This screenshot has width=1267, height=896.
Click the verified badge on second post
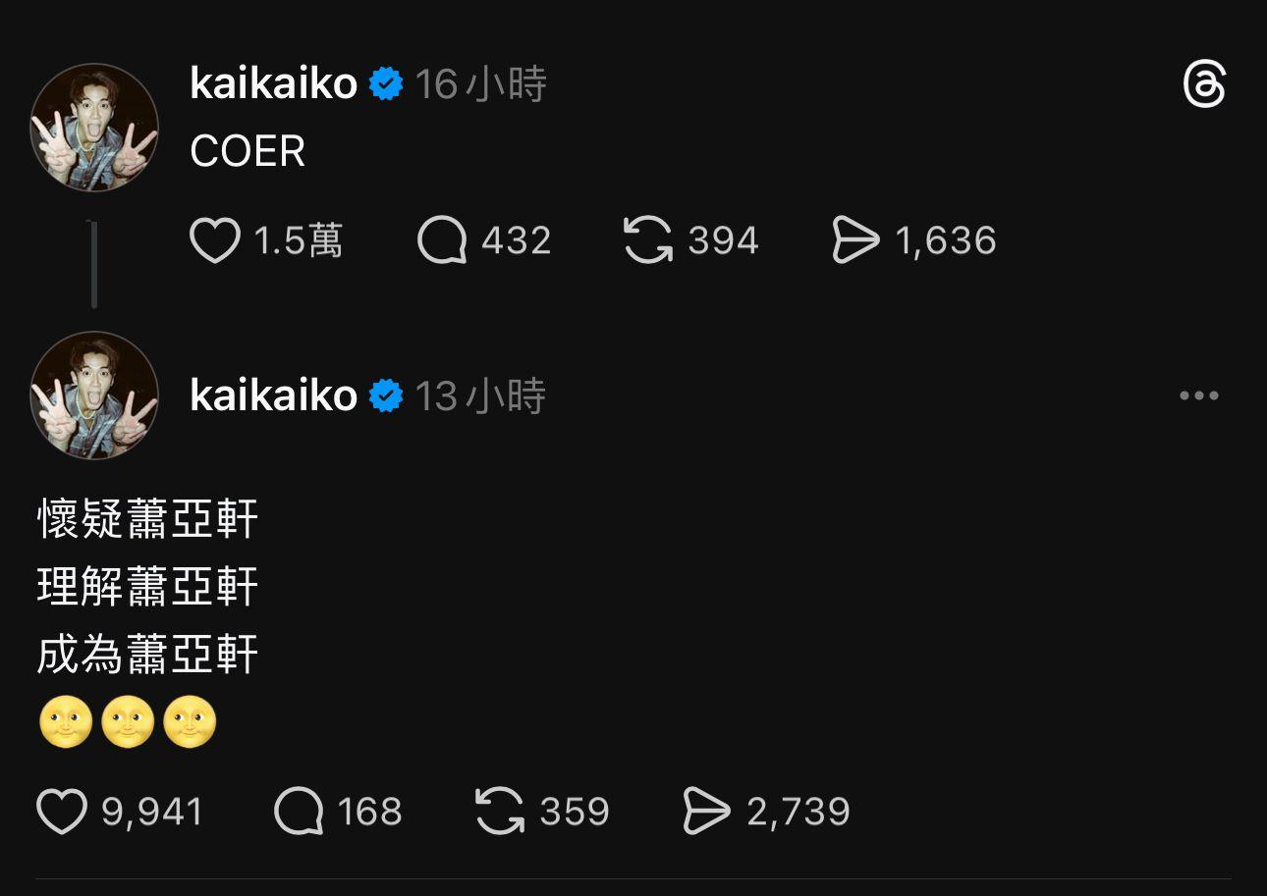[386, 396]
